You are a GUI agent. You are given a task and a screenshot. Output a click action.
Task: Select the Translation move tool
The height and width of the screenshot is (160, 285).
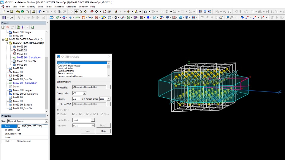tap(85, 12)
